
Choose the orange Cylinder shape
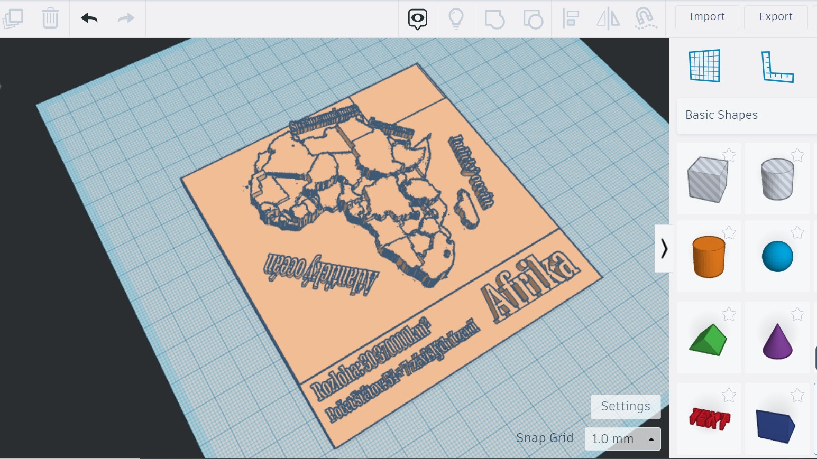[709, 257]
